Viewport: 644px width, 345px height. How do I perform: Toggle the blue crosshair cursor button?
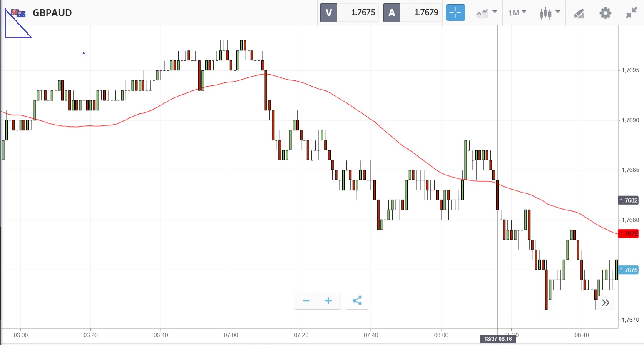coord(455,13)
